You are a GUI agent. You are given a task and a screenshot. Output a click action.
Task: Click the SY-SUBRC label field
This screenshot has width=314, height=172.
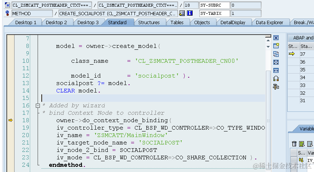[215, 5]
